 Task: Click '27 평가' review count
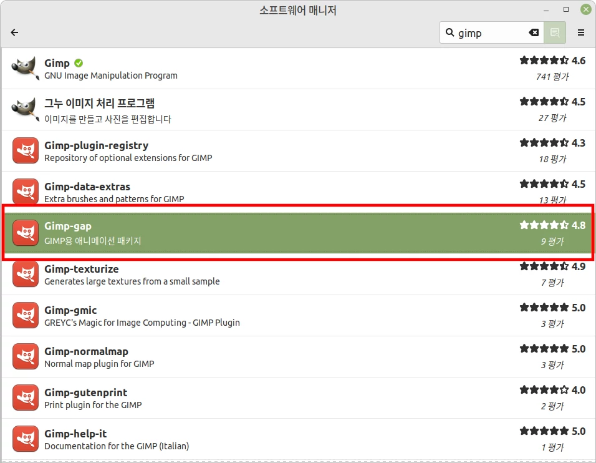pyautogui.click(x=552, y=118)
